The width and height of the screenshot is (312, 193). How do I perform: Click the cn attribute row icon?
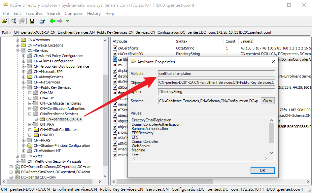[x=115, y=65]
